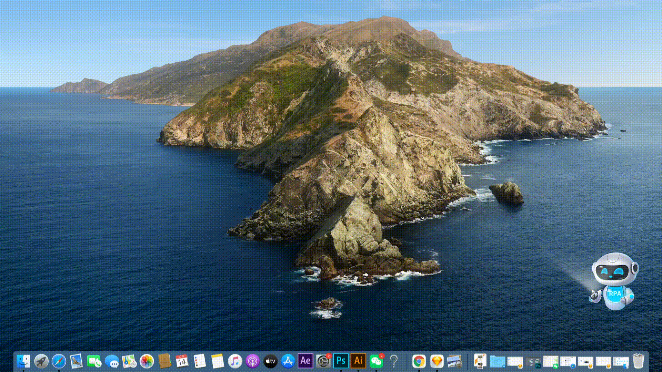Open FaceTime from the dock

[x=94, y=361]
